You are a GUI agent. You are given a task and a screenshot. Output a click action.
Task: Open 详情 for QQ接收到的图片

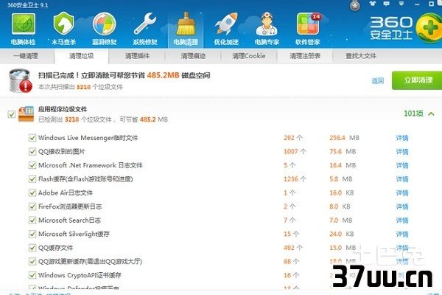tap(402, 152)
